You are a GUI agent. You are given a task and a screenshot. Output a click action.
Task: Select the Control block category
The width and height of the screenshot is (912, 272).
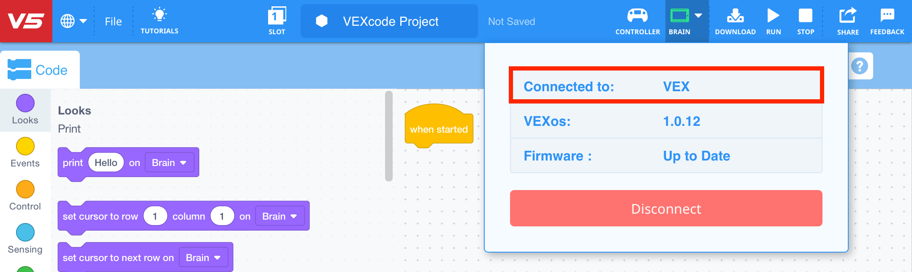(24, 196)
